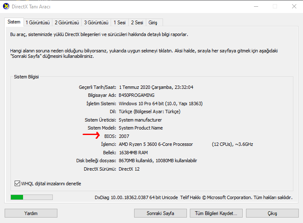Select the DirectX 12 version value
Viewport: 303px width, 223px height.
point(129,169)
